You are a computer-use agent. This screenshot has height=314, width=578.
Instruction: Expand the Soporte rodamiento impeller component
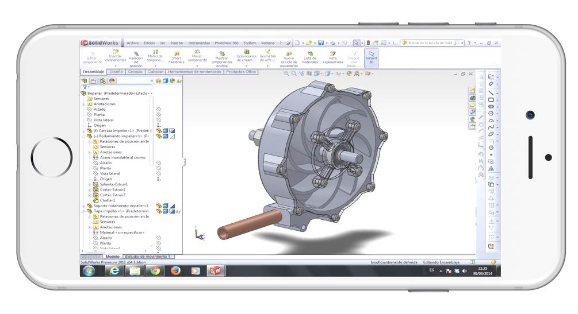point(83,206)
